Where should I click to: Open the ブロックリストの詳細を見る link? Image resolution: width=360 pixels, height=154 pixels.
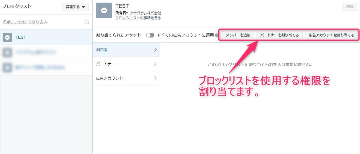click(x=138, y=18)
